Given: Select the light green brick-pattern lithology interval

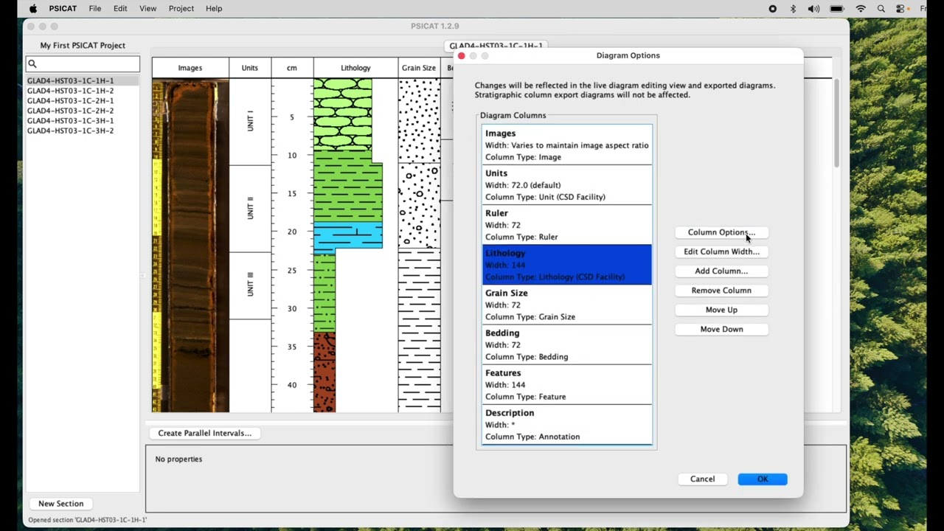Looking at the screenshot, I should point(343,114).
